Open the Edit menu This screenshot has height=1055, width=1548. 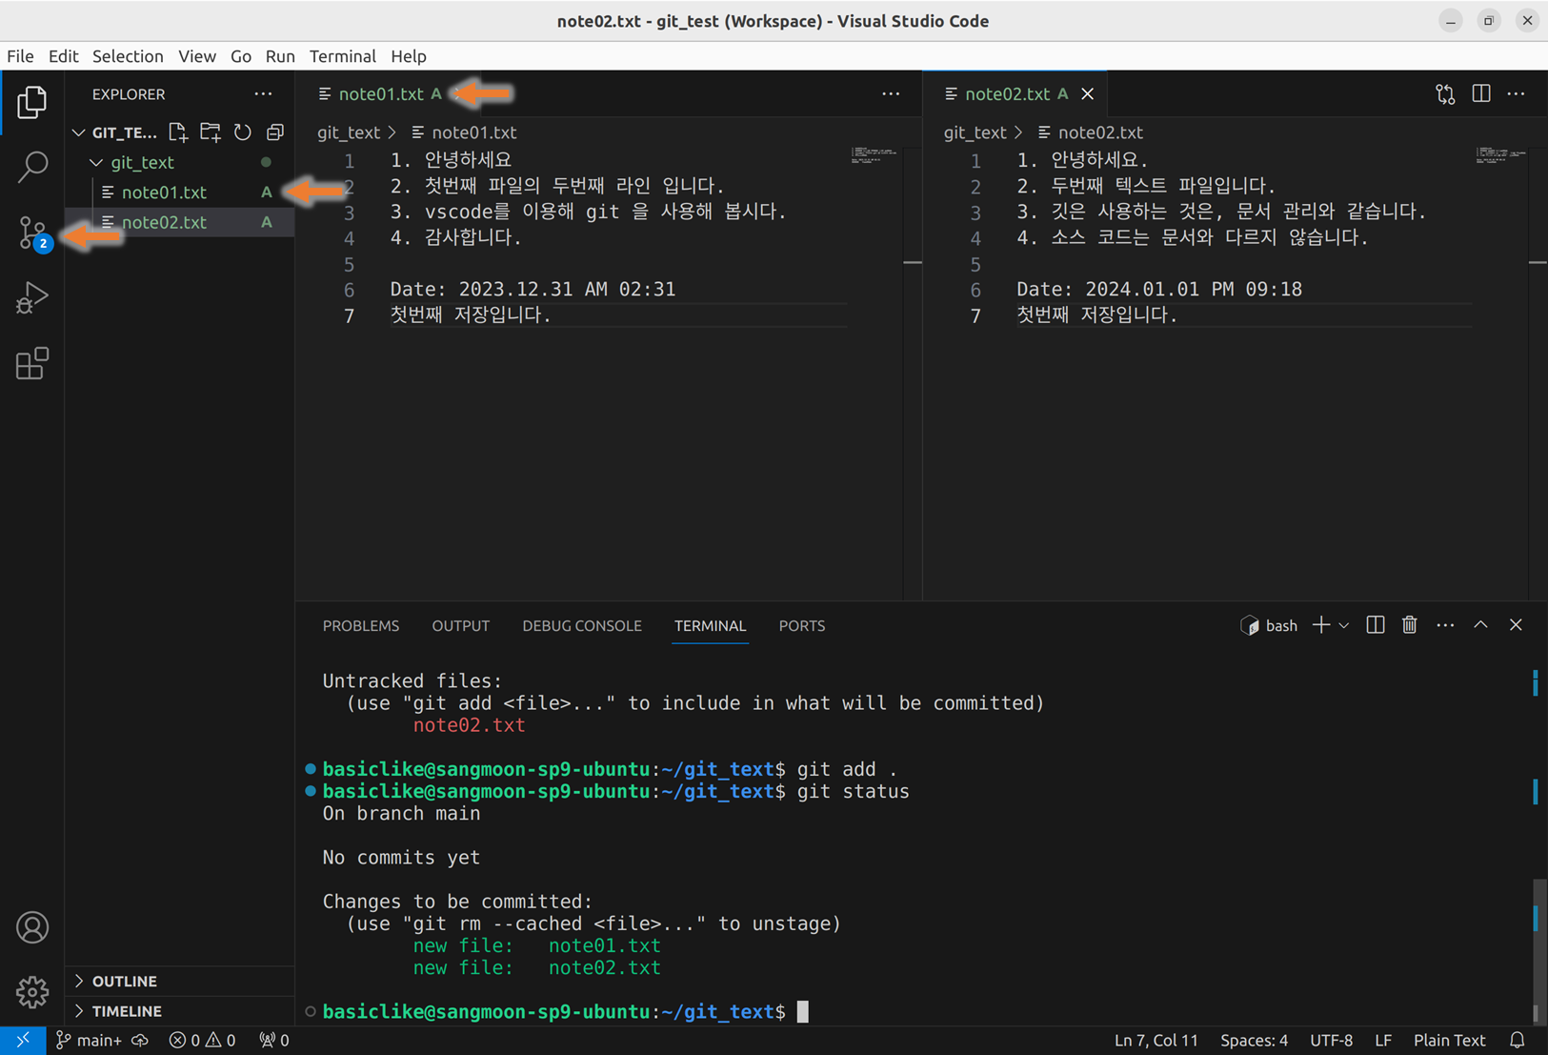pyautogui.click(x=63, y=56)
